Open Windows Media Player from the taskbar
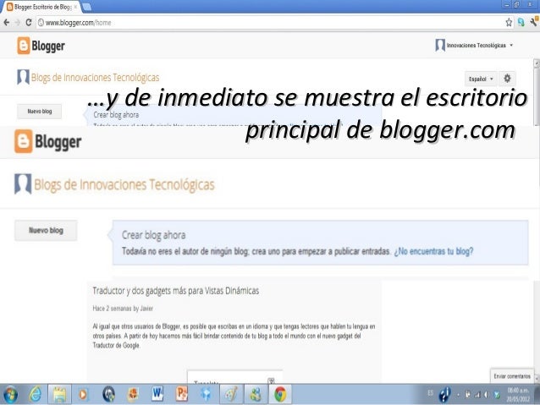540x405 pixels. point(83,394)
